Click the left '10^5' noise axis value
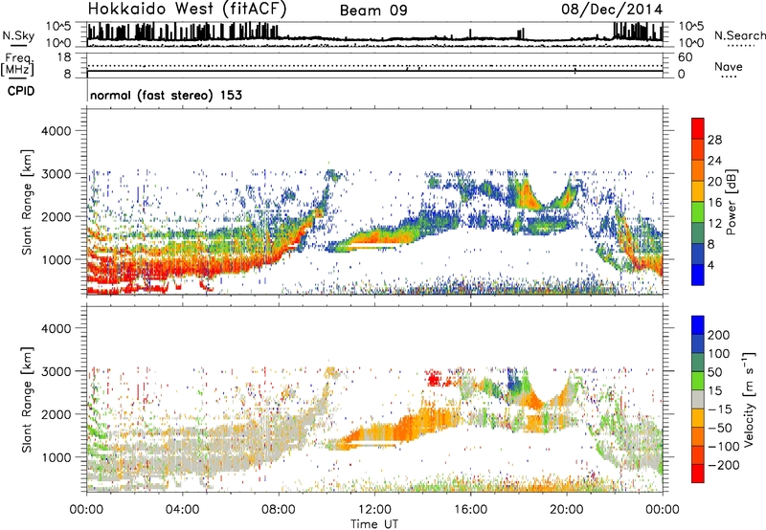766x530 pixels. [x=58, y=27]
